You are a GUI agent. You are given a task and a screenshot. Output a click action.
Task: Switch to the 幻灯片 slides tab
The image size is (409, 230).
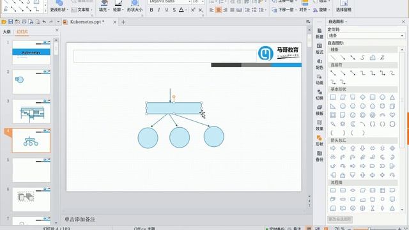pos(22,32)
